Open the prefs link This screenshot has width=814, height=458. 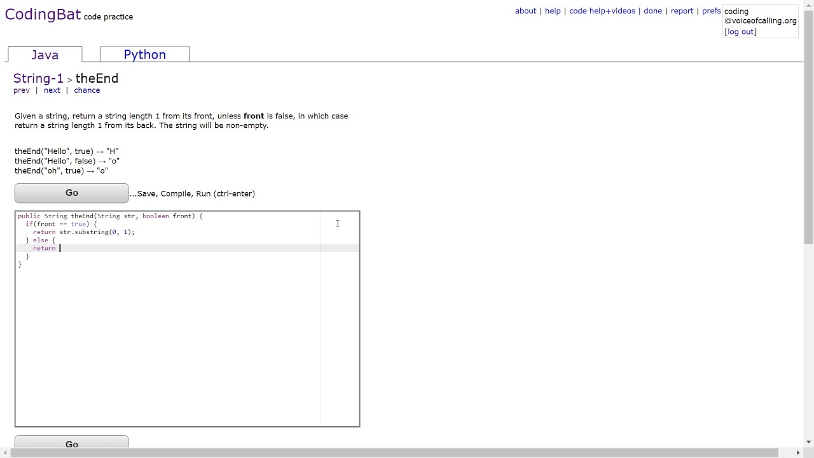[711, 11]
